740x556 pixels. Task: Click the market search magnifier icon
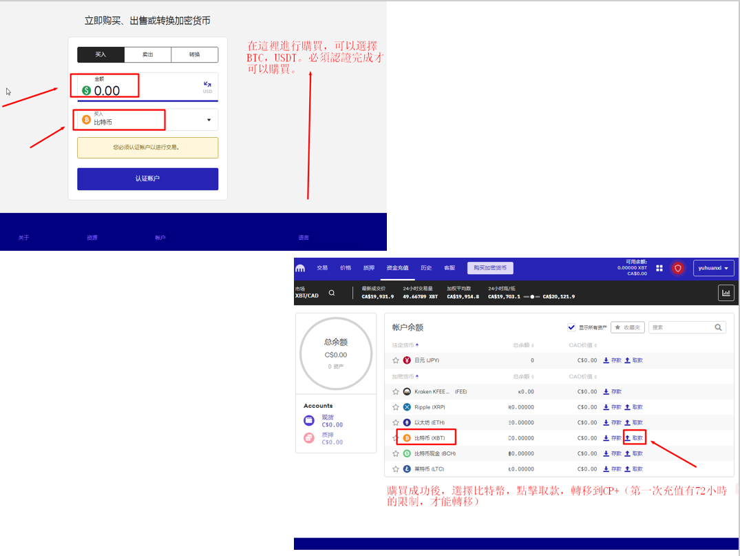[x=332, y=293]
